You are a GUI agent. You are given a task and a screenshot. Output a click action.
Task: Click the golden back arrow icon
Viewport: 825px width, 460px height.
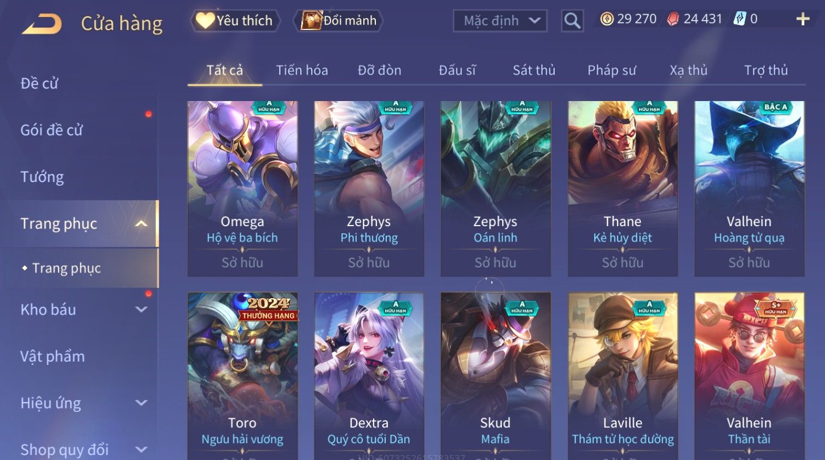pos(42,23)
